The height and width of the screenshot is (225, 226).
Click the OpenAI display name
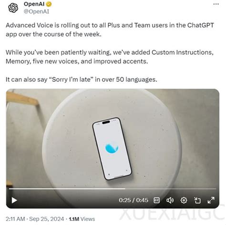coord(34,4)
